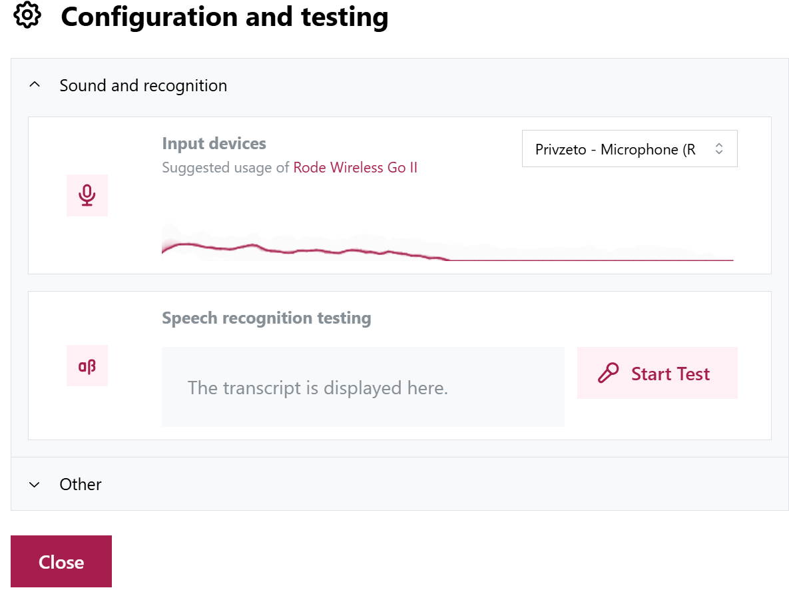Close the configuration dialog
The height and width of the screenshot is (590, 789).
pyautogui.click(x=61, y=562)
